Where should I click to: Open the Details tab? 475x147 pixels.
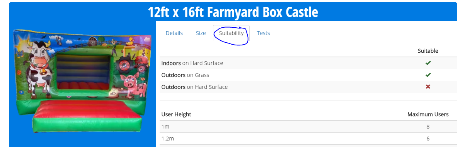[174, 33]
